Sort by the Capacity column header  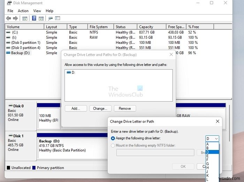click(x=152, y=27)
